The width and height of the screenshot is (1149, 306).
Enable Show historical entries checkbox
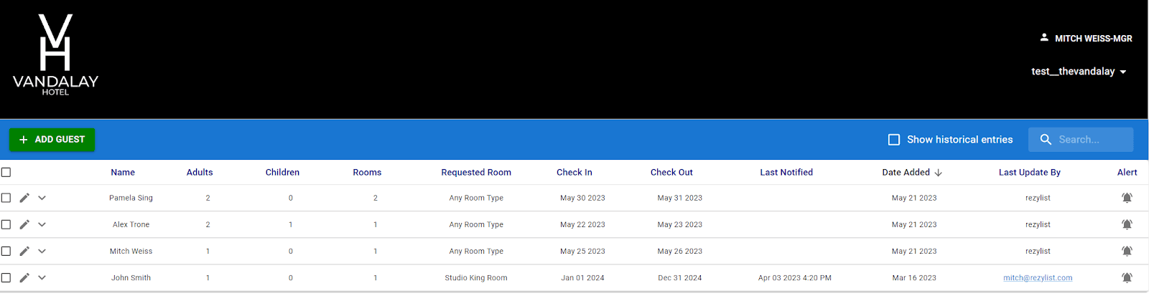coord(894,140)
